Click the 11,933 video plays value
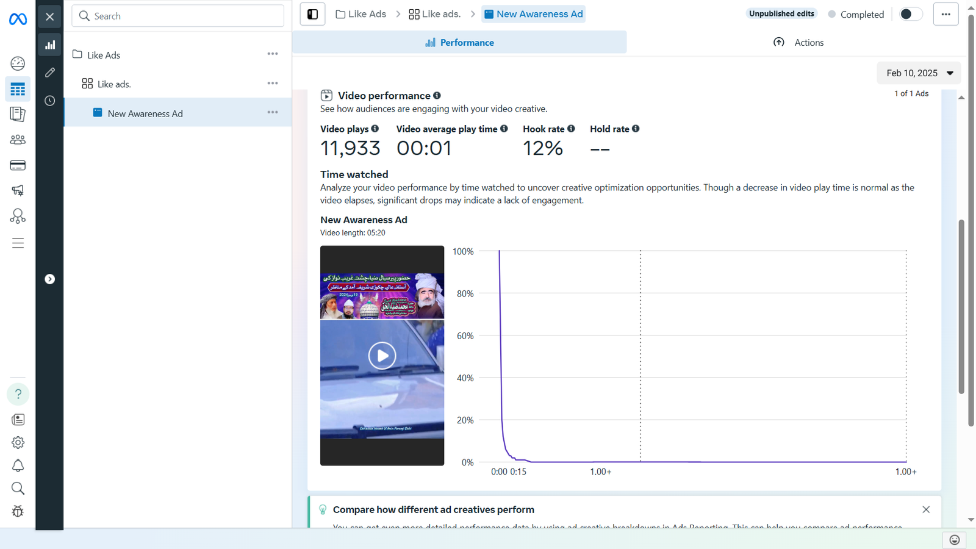 pos(350,148)
